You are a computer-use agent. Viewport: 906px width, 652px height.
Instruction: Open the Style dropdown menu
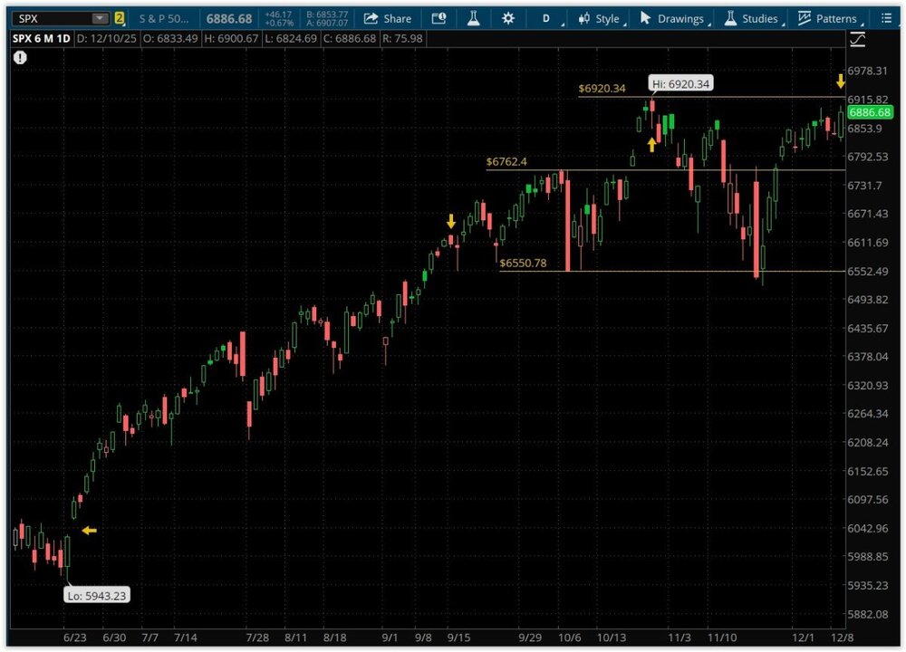pos(599,18)
